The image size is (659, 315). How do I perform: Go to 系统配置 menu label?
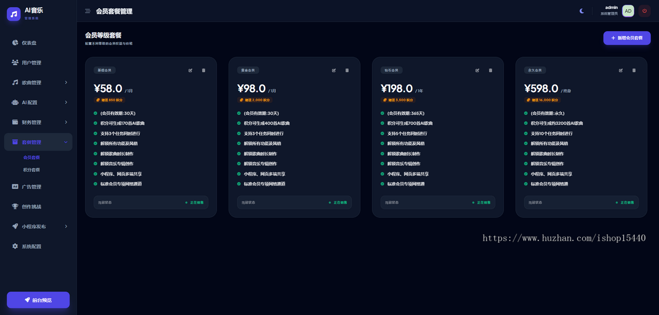point(31,246)
